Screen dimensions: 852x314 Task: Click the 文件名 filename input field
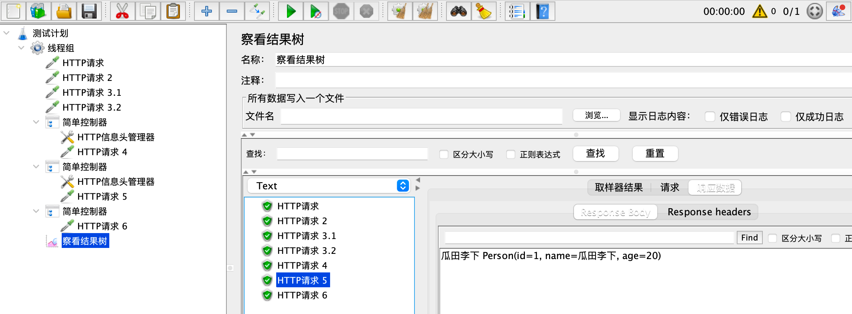pos(421,116)
